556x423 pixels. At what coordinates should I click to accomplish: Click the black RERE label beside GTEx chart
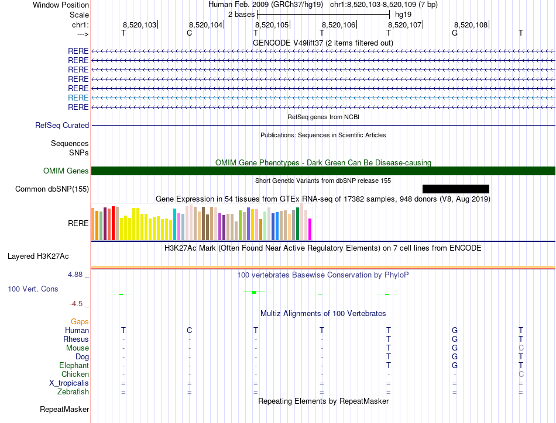(78, 223)
